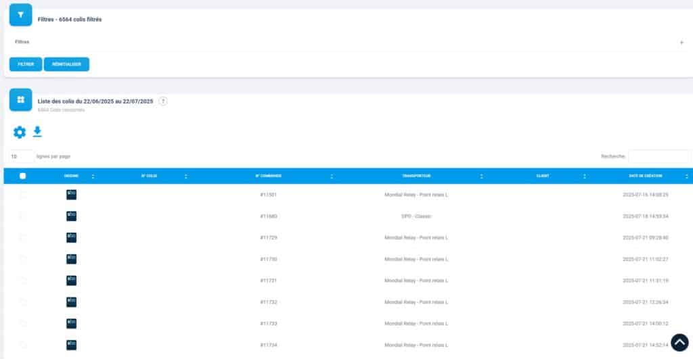Tick the checkbox for order #11732

22,302
